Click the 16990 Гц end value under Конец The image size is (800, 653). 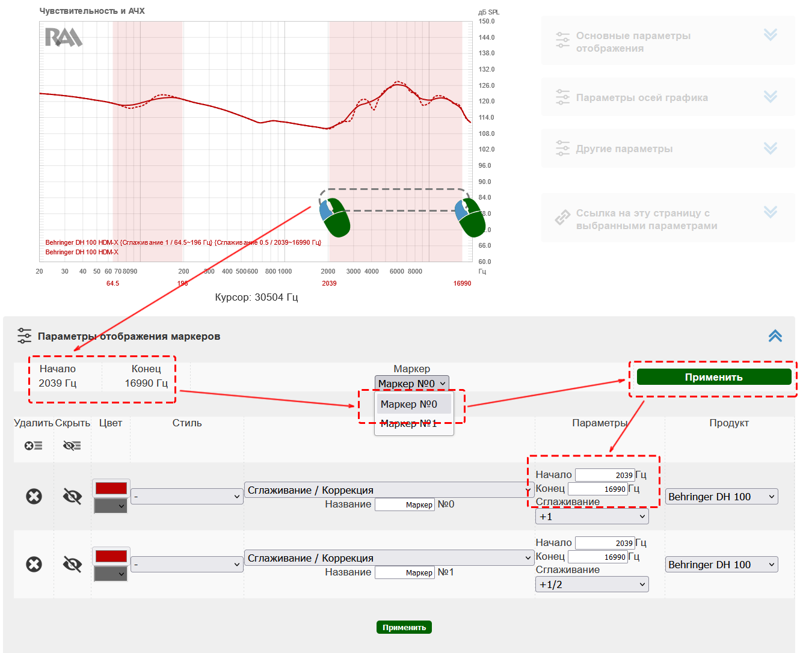(146, 383)
